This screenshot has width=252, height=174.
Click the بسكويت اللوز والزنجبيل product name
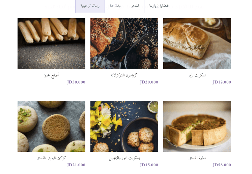click(124, 158)
